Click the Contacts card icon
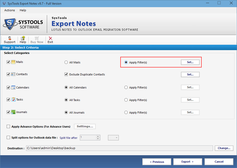 (x=13, y=74)
